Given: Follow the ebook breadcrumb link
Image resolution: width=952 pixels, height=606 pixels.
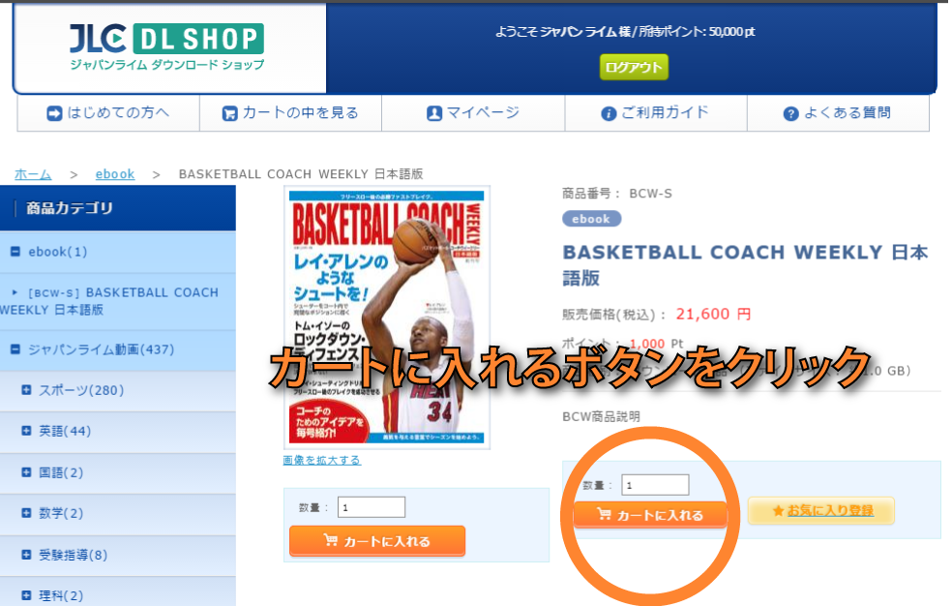Looking at the screenshot, I should pyautogui.click(x=115, y=174).
